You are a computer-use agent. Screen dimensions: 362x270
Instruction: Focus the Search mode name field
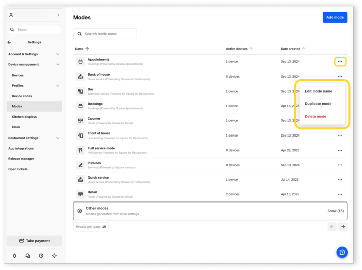pyautogui.click(x=105, y=34)
